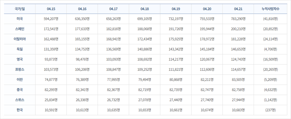Viewport: 291px width, 119px height.
Task: Click the 스페인 row label
Action: point(20,29)
